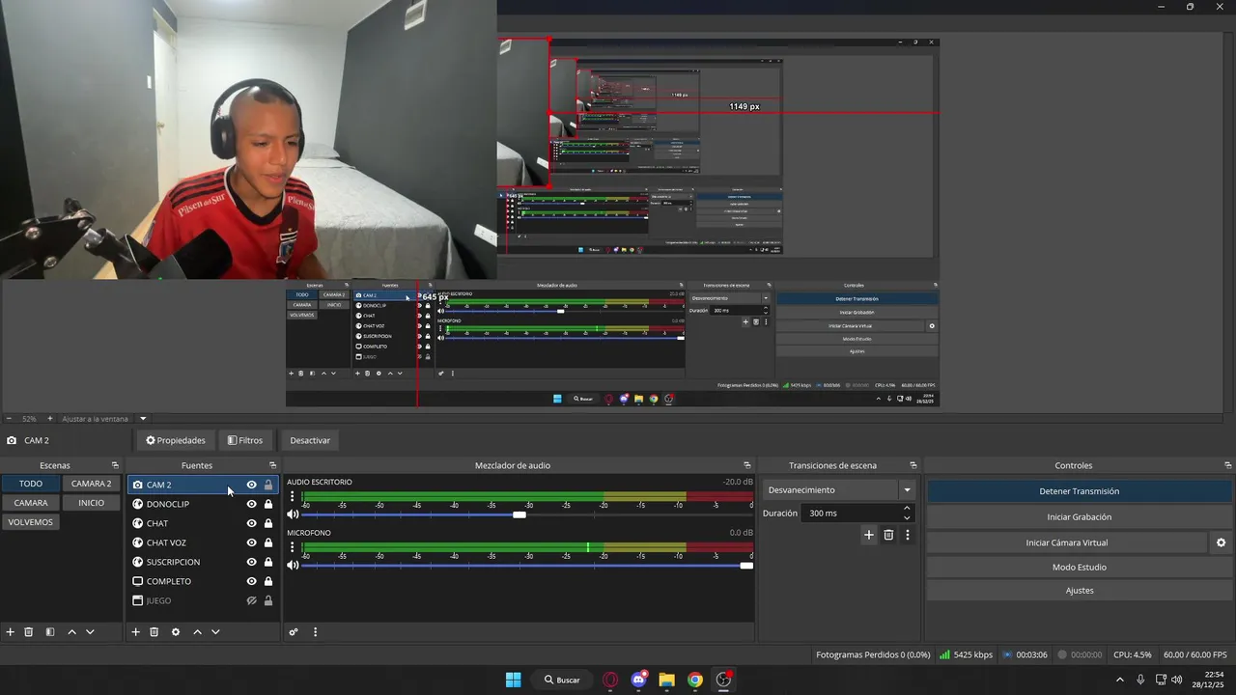
Task: Pop out the Transiciones de escena dock
Action: tap(913, 465)
